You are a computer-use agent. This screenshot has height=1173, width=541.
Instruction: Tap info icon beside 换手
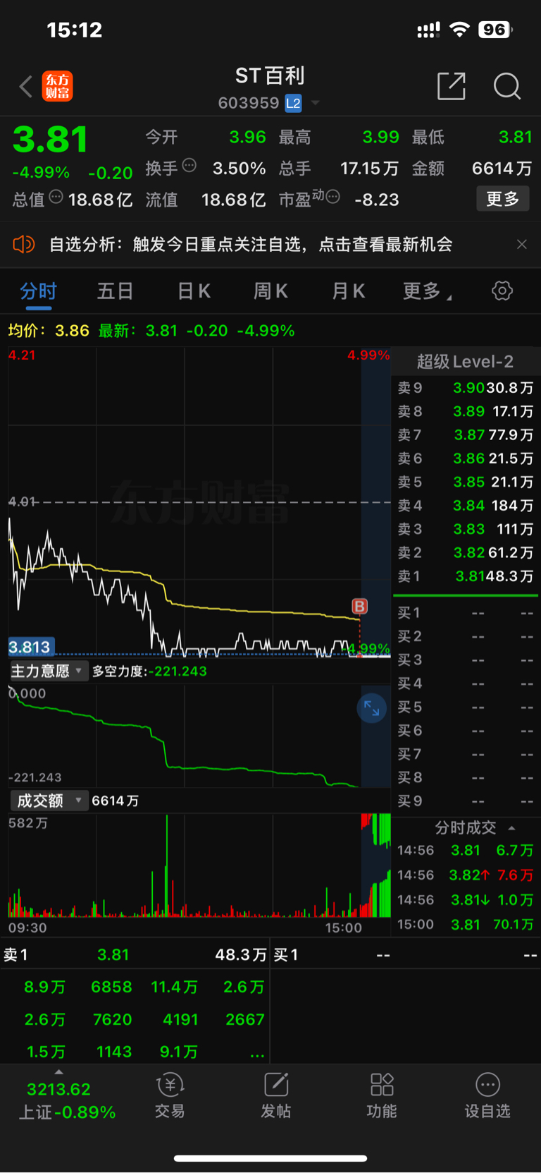pyautogui.click(x=189, y=166)
